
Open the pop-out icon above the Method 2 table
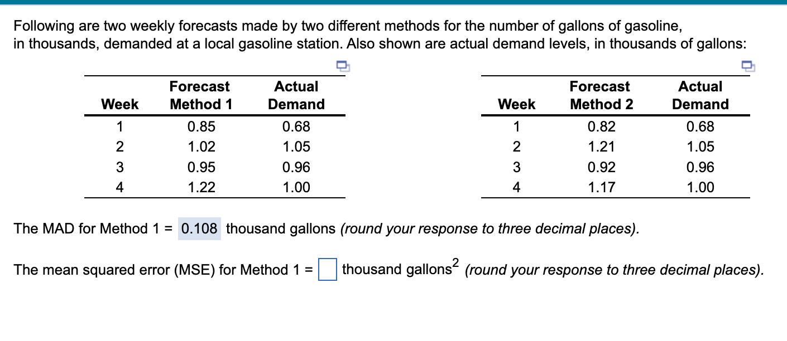[x=748, y=67]
